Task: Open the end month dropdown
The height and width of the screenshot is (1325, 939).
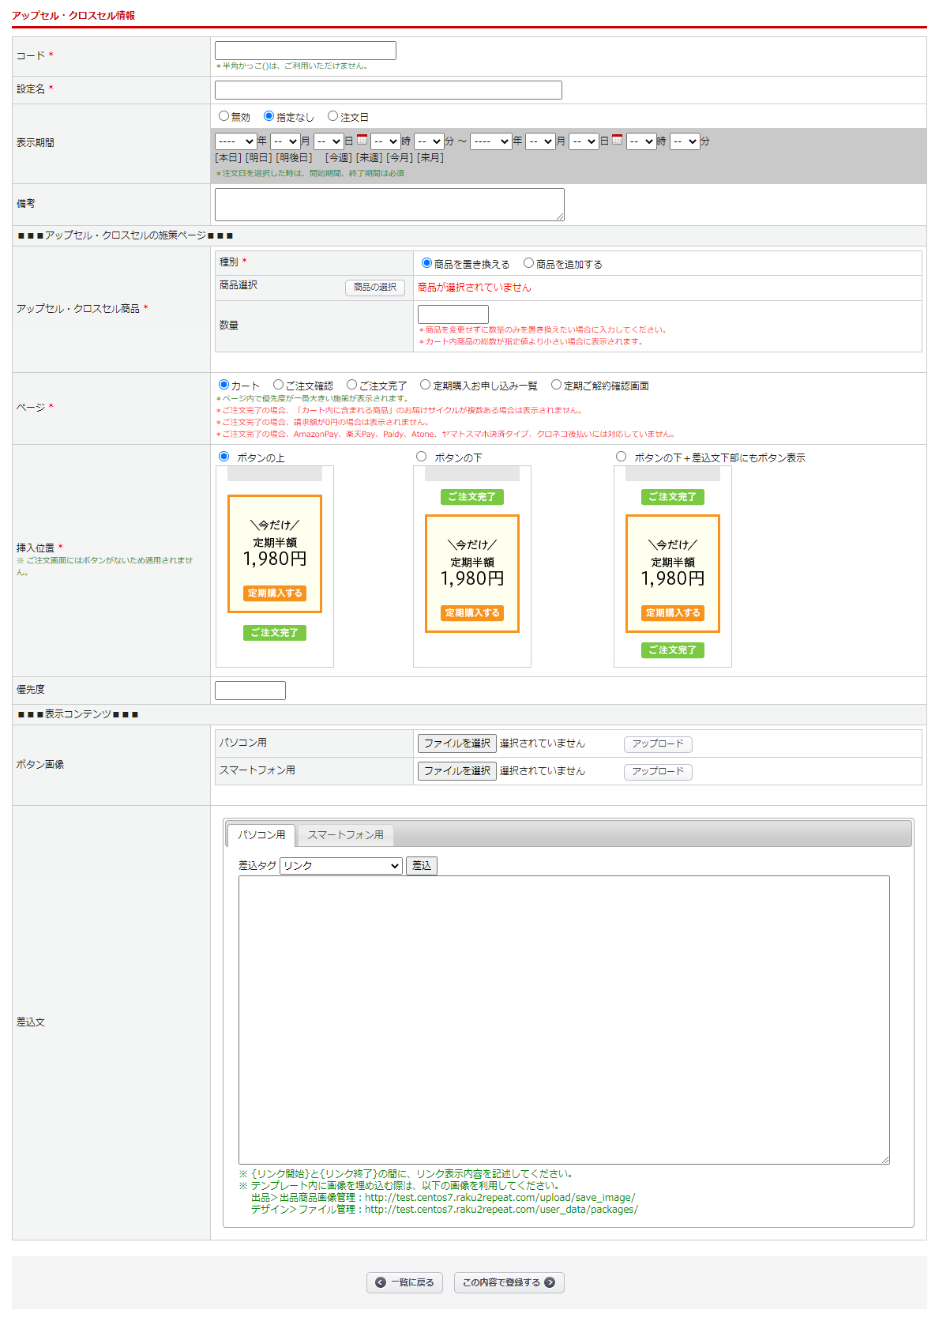Action: pos(540,141)
